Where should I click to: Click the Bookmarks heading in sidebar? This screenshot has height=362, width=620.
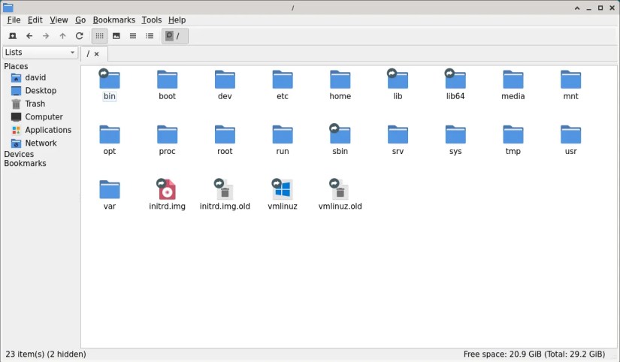[x=25, y=163]
